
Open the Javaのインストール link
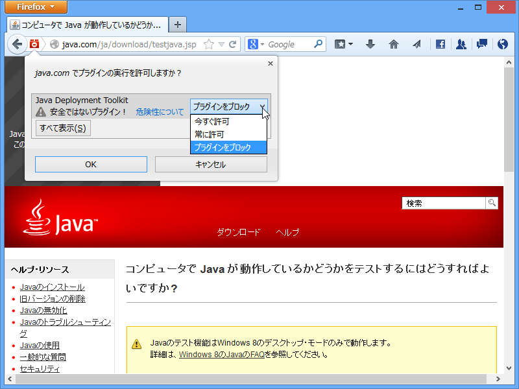coord(53,287)
